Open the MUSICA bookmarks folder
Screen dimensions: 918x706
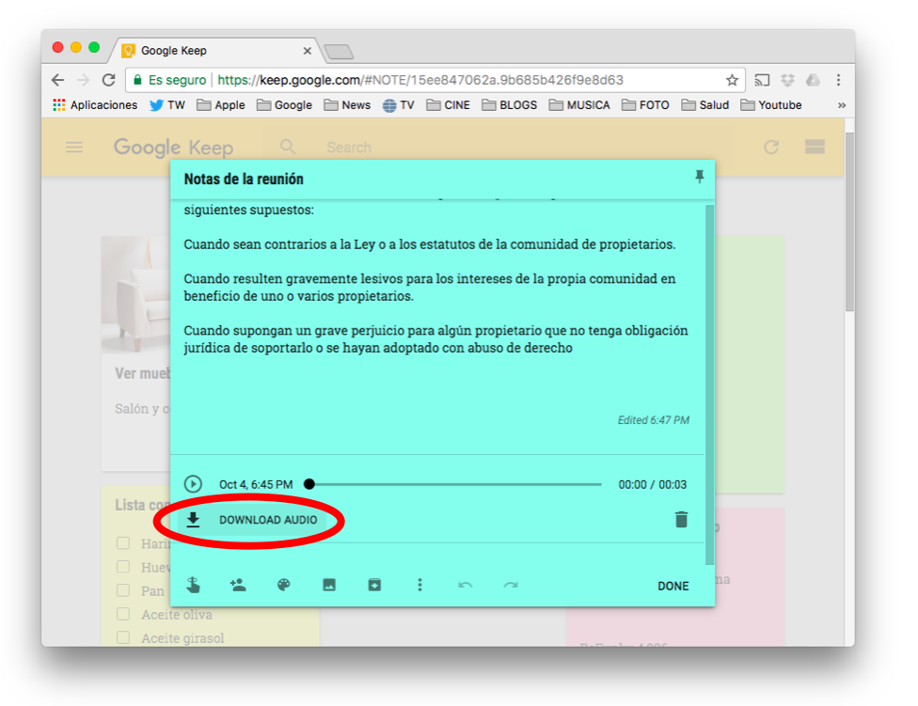[x=579, y=105]
